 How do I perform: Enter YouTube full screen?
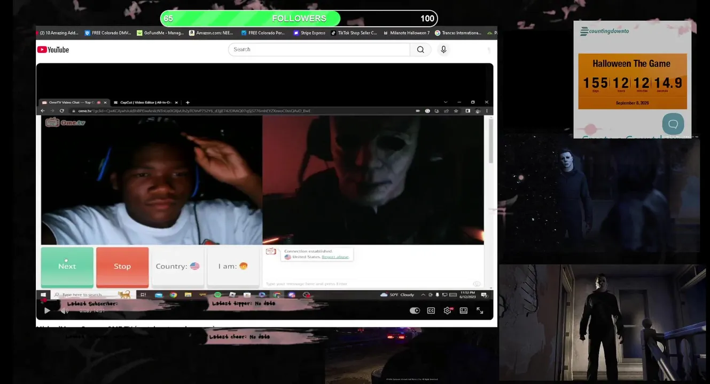coord(480,310)
